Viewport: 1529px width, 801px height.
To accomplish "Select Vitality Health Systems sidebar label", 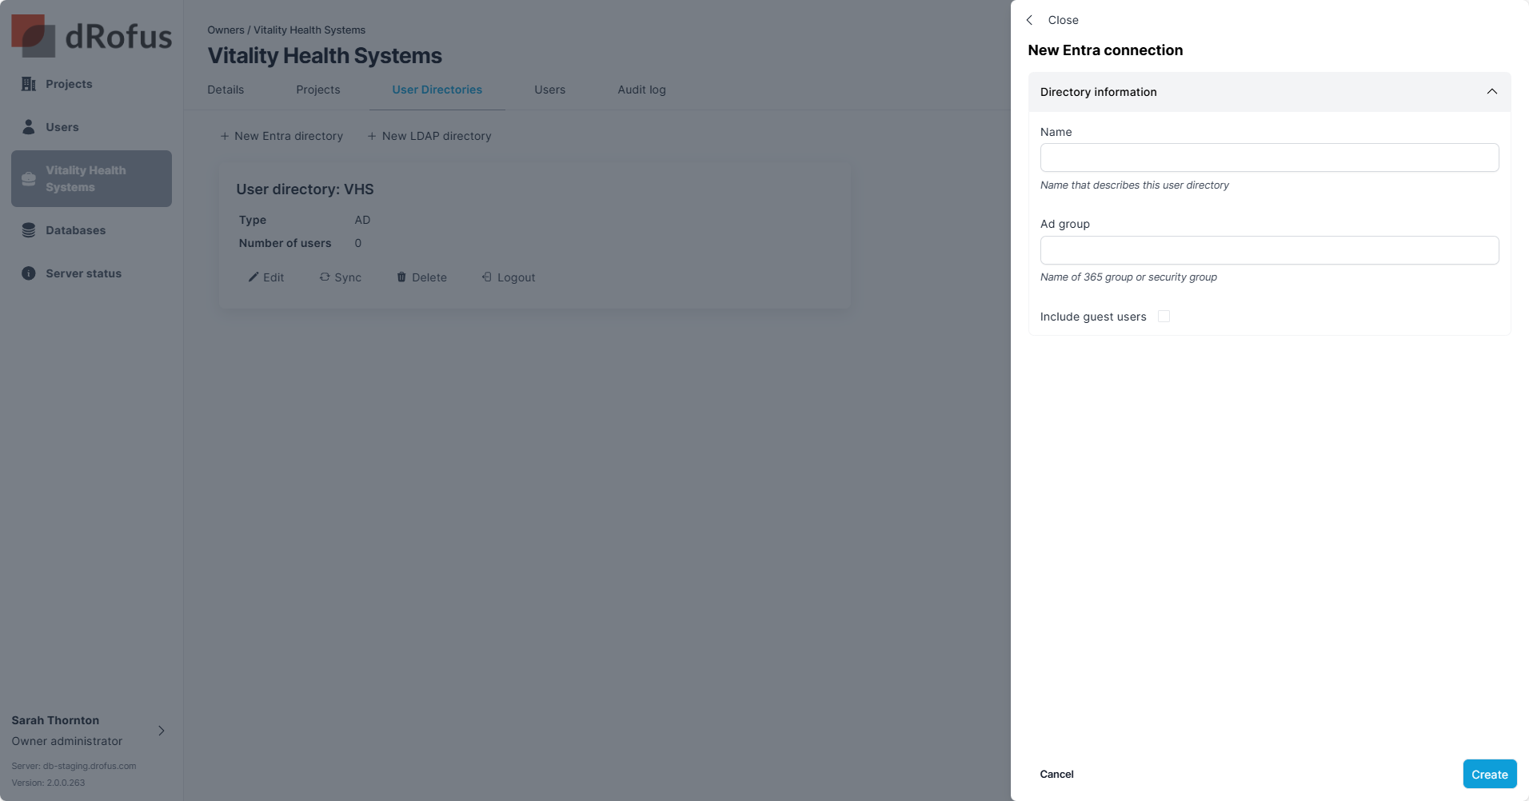I will (x=86, y=179).
